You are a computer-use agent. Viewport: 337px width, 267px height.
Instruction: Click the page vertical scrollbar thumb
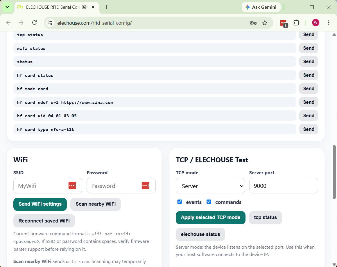point(334,172)
